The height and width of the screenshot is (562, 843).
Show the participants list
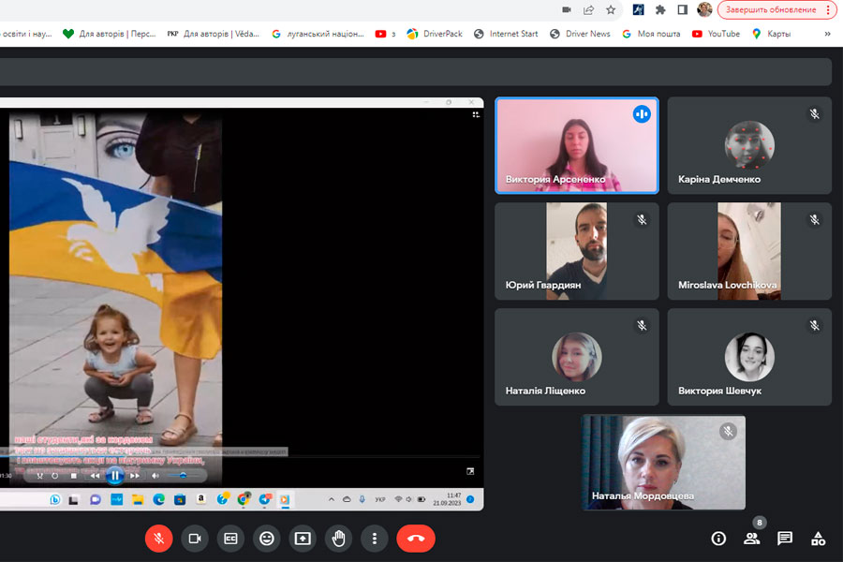click(x=751, y=539)
